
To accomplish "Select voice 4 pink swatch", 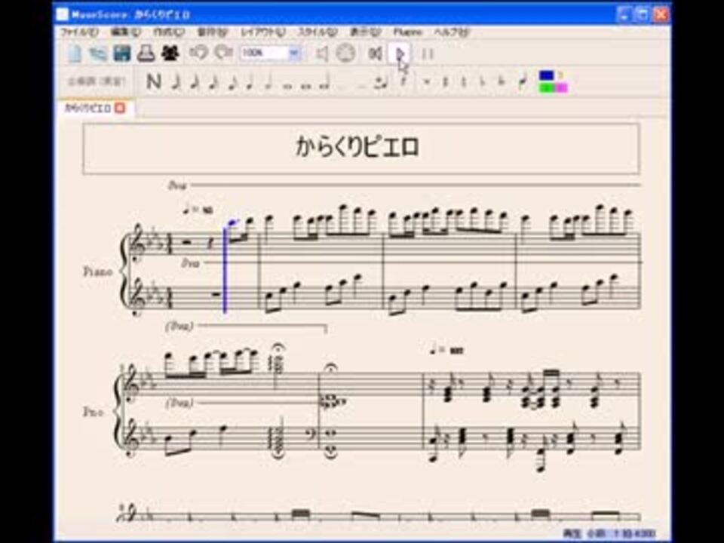I will pos(561,87).
